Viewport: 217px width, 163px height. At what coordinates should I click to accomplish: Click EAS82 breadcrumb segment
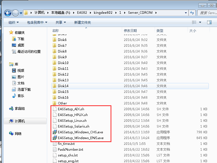(82, 13)
